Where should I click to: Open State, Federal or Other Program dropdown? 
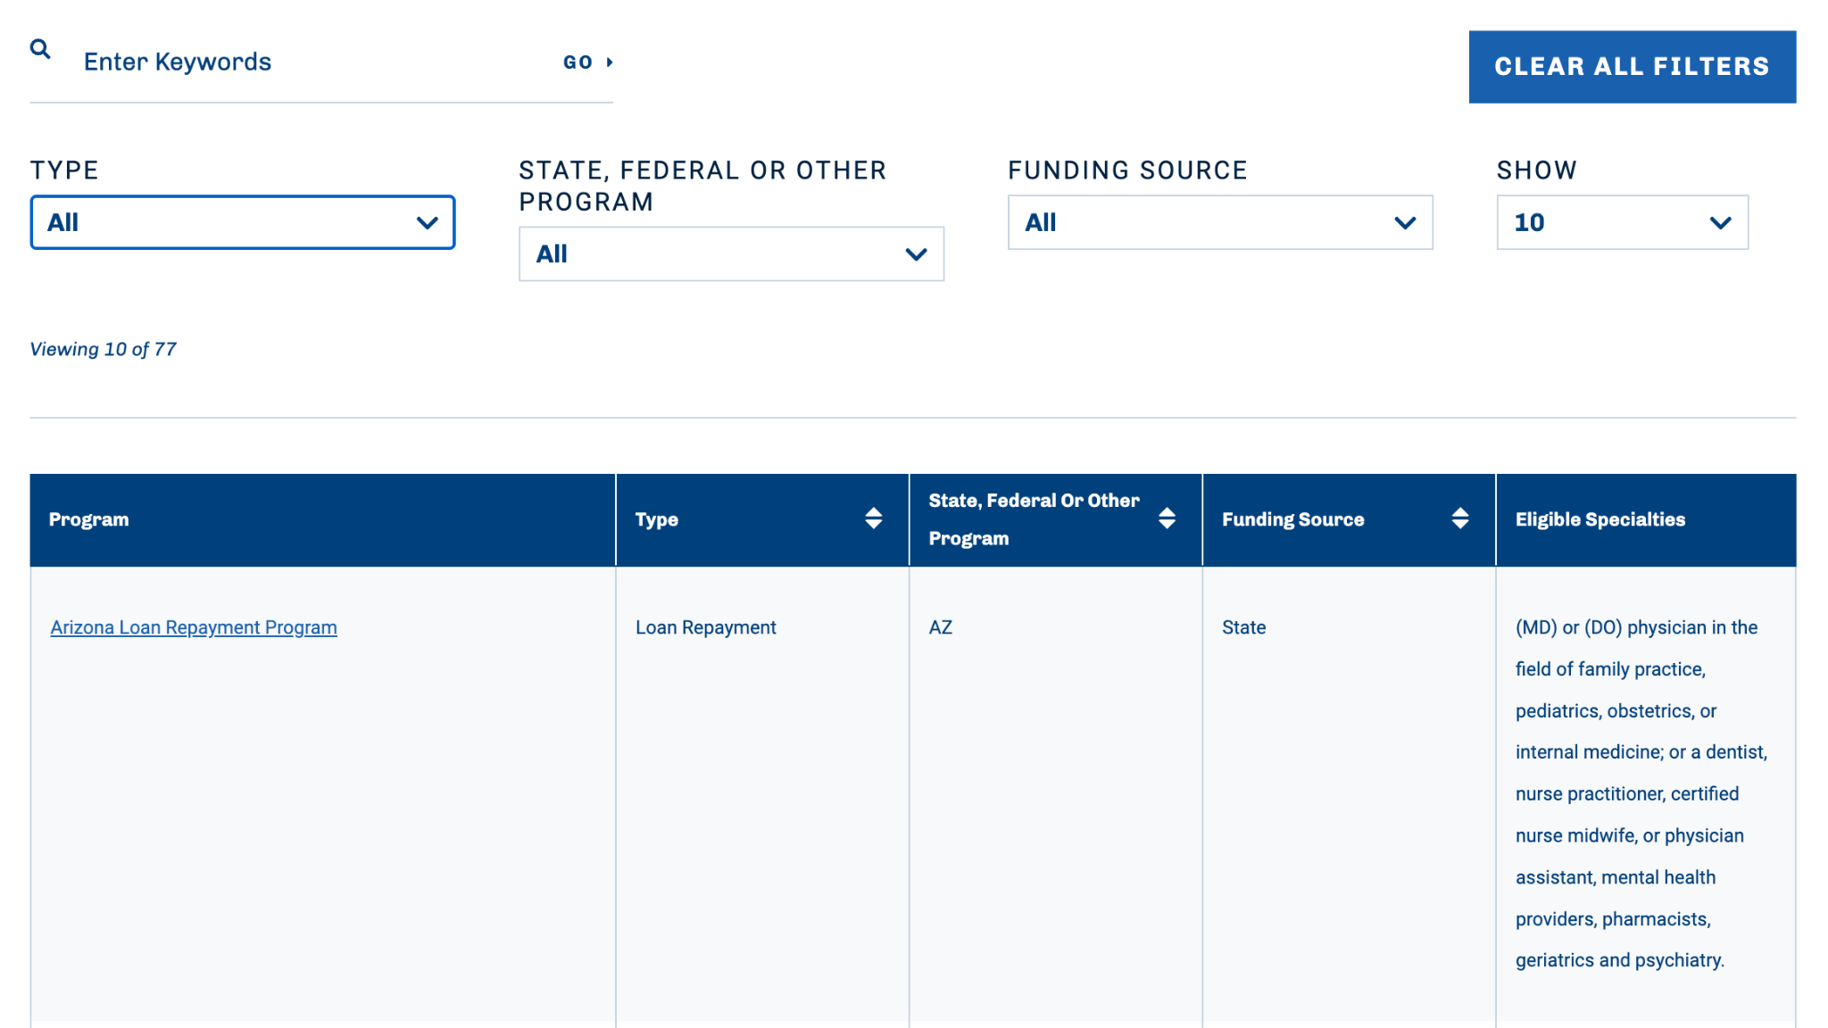(x=731, y=254)
